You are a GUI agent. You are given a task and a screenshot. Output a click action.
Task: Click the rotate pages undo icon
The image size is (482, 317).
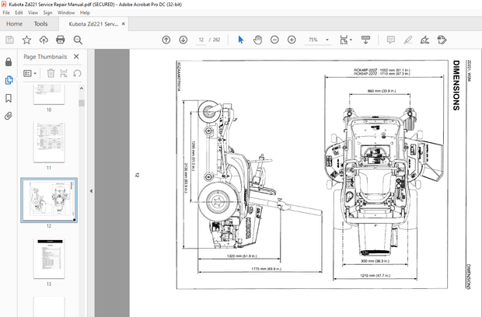[77, 73]
